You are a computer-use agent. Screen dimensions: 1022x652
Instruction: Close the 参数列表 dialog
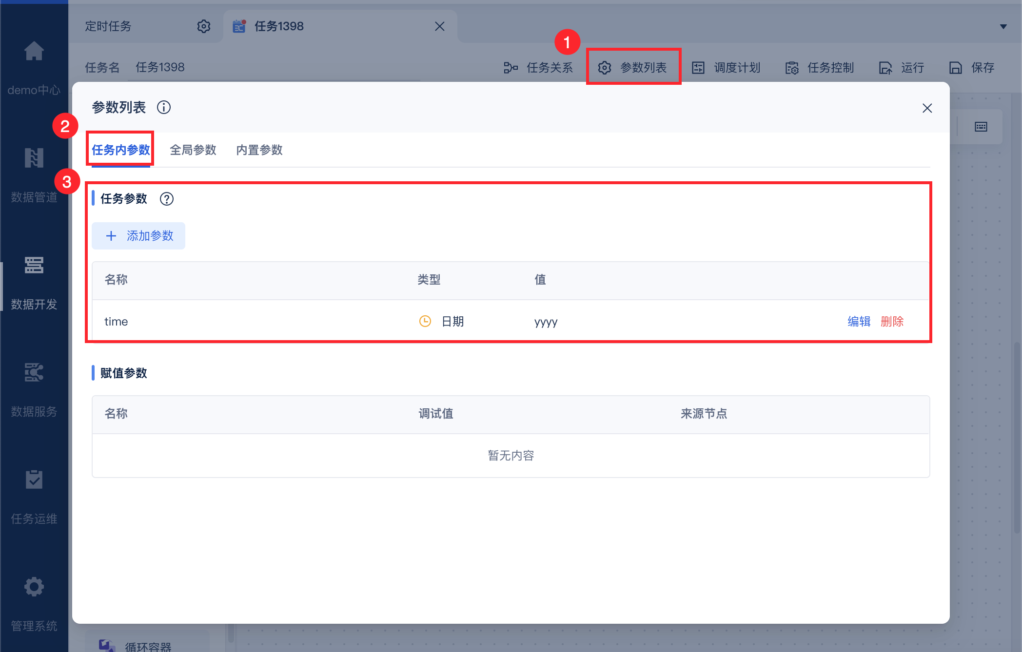[927, 108]
